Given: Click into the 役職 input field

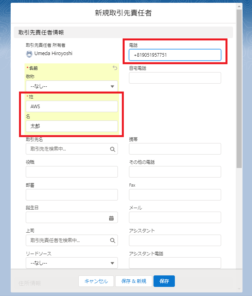Looking at the screenshot, I should coord(72,172).
